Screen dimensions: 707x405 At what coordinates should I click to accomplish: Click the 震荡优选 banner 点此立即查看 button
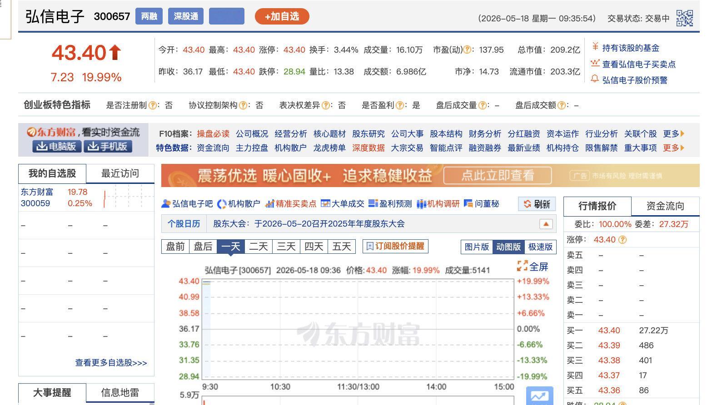498,176
